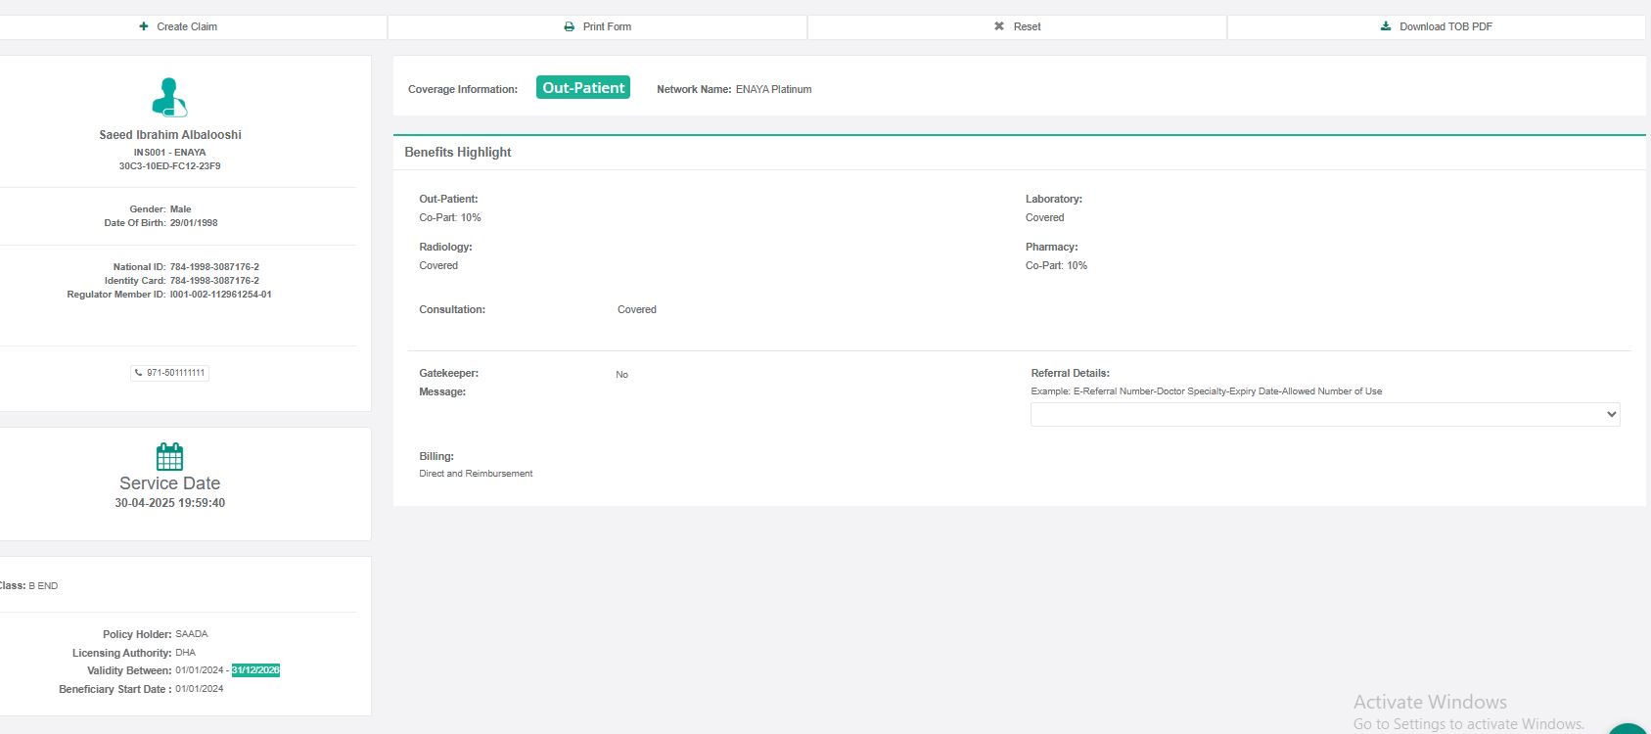1651x734 pixels.
Task: Select the Benefits Highlight section header
Action: click(x=458, y=153)
